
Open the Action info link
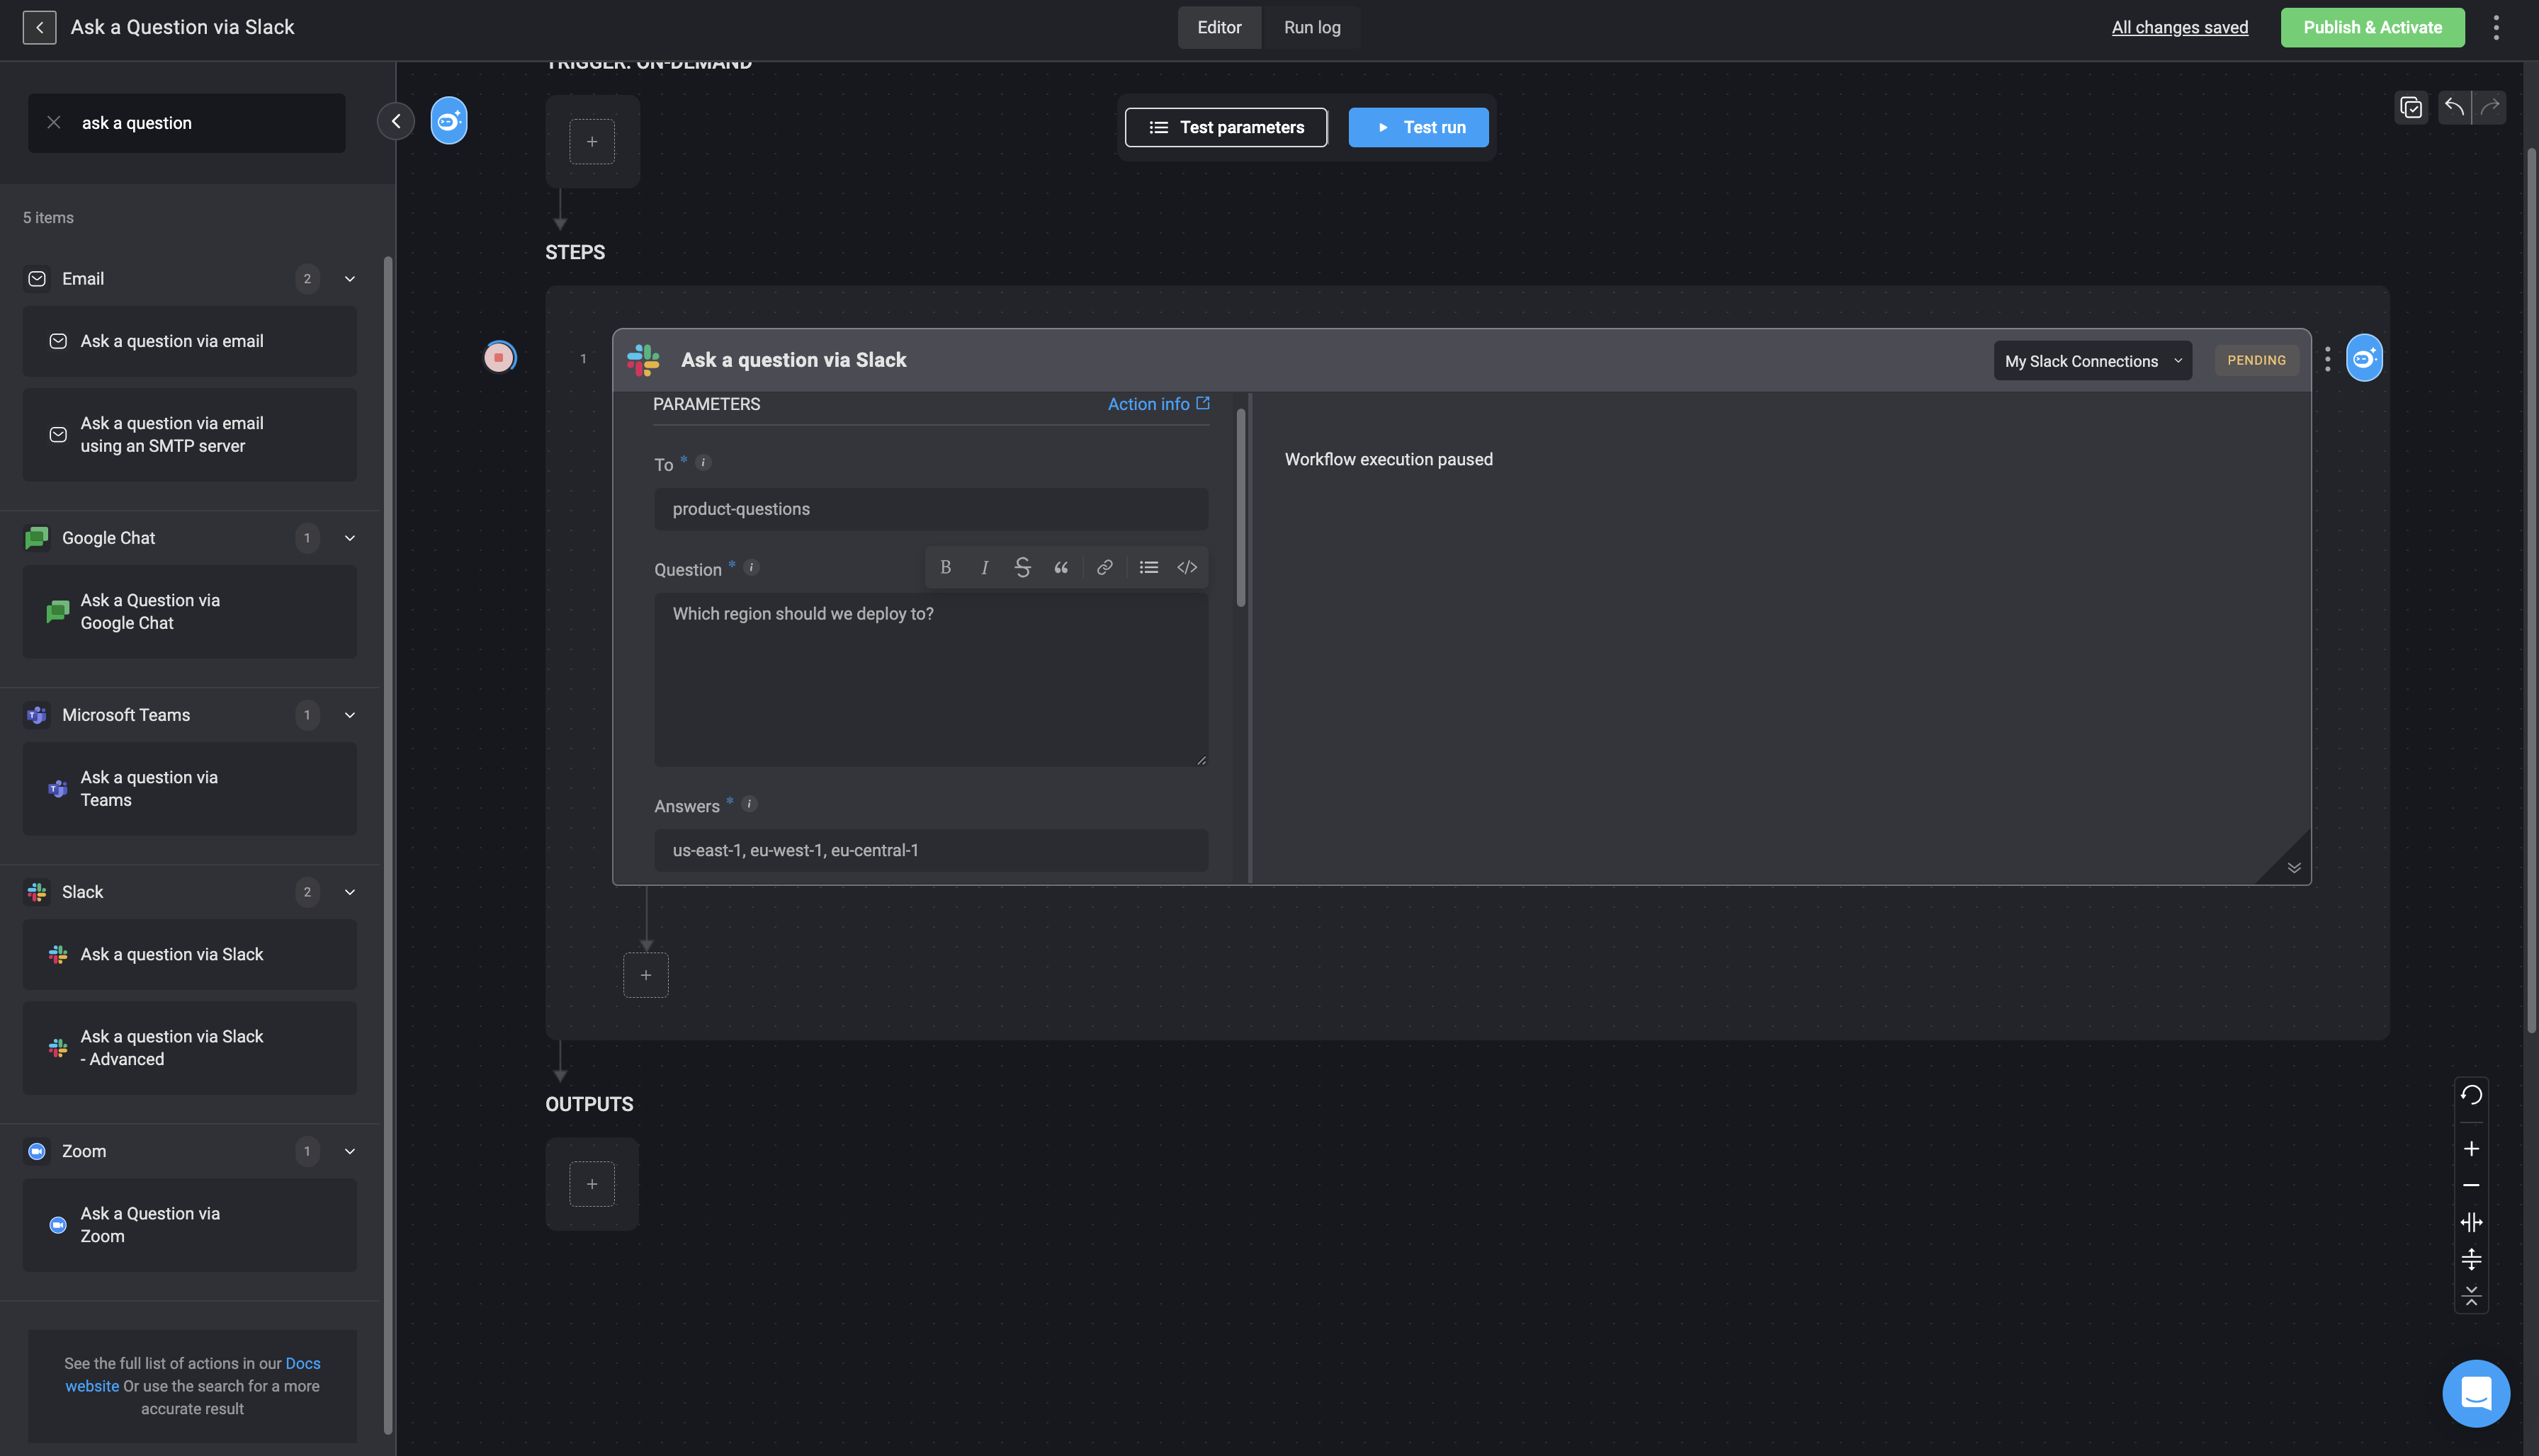[x=1158, y=404]
